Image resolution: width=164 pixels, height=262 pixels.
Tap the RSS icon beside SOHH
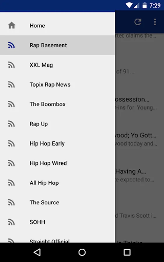coord(12,222)
